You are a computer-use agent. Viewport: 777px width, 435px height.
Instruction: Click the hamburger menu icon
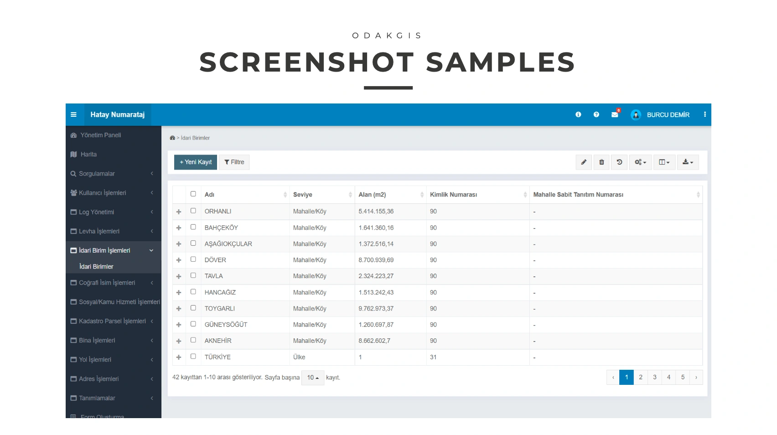[73, 114]
